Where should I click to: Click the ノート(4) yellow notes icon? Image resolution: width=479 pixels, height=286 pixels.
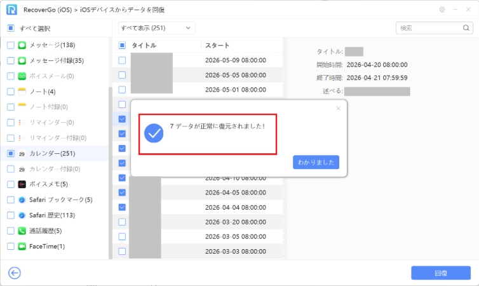point(22,92)
